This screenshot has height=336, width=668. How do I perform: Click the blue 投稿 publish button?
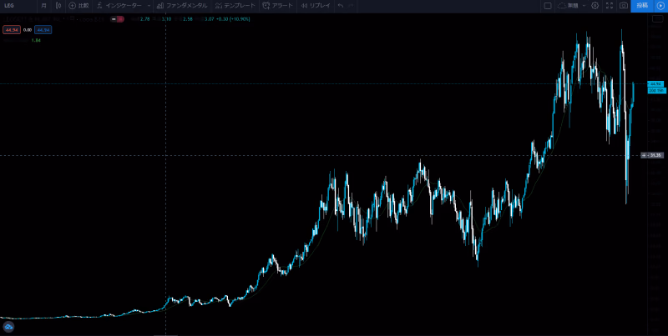click(641, 5)
